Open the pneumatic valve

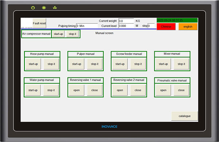click(163, 90)
